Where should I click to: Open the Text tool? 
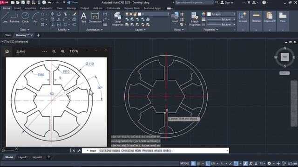click(x=84, y=18)
